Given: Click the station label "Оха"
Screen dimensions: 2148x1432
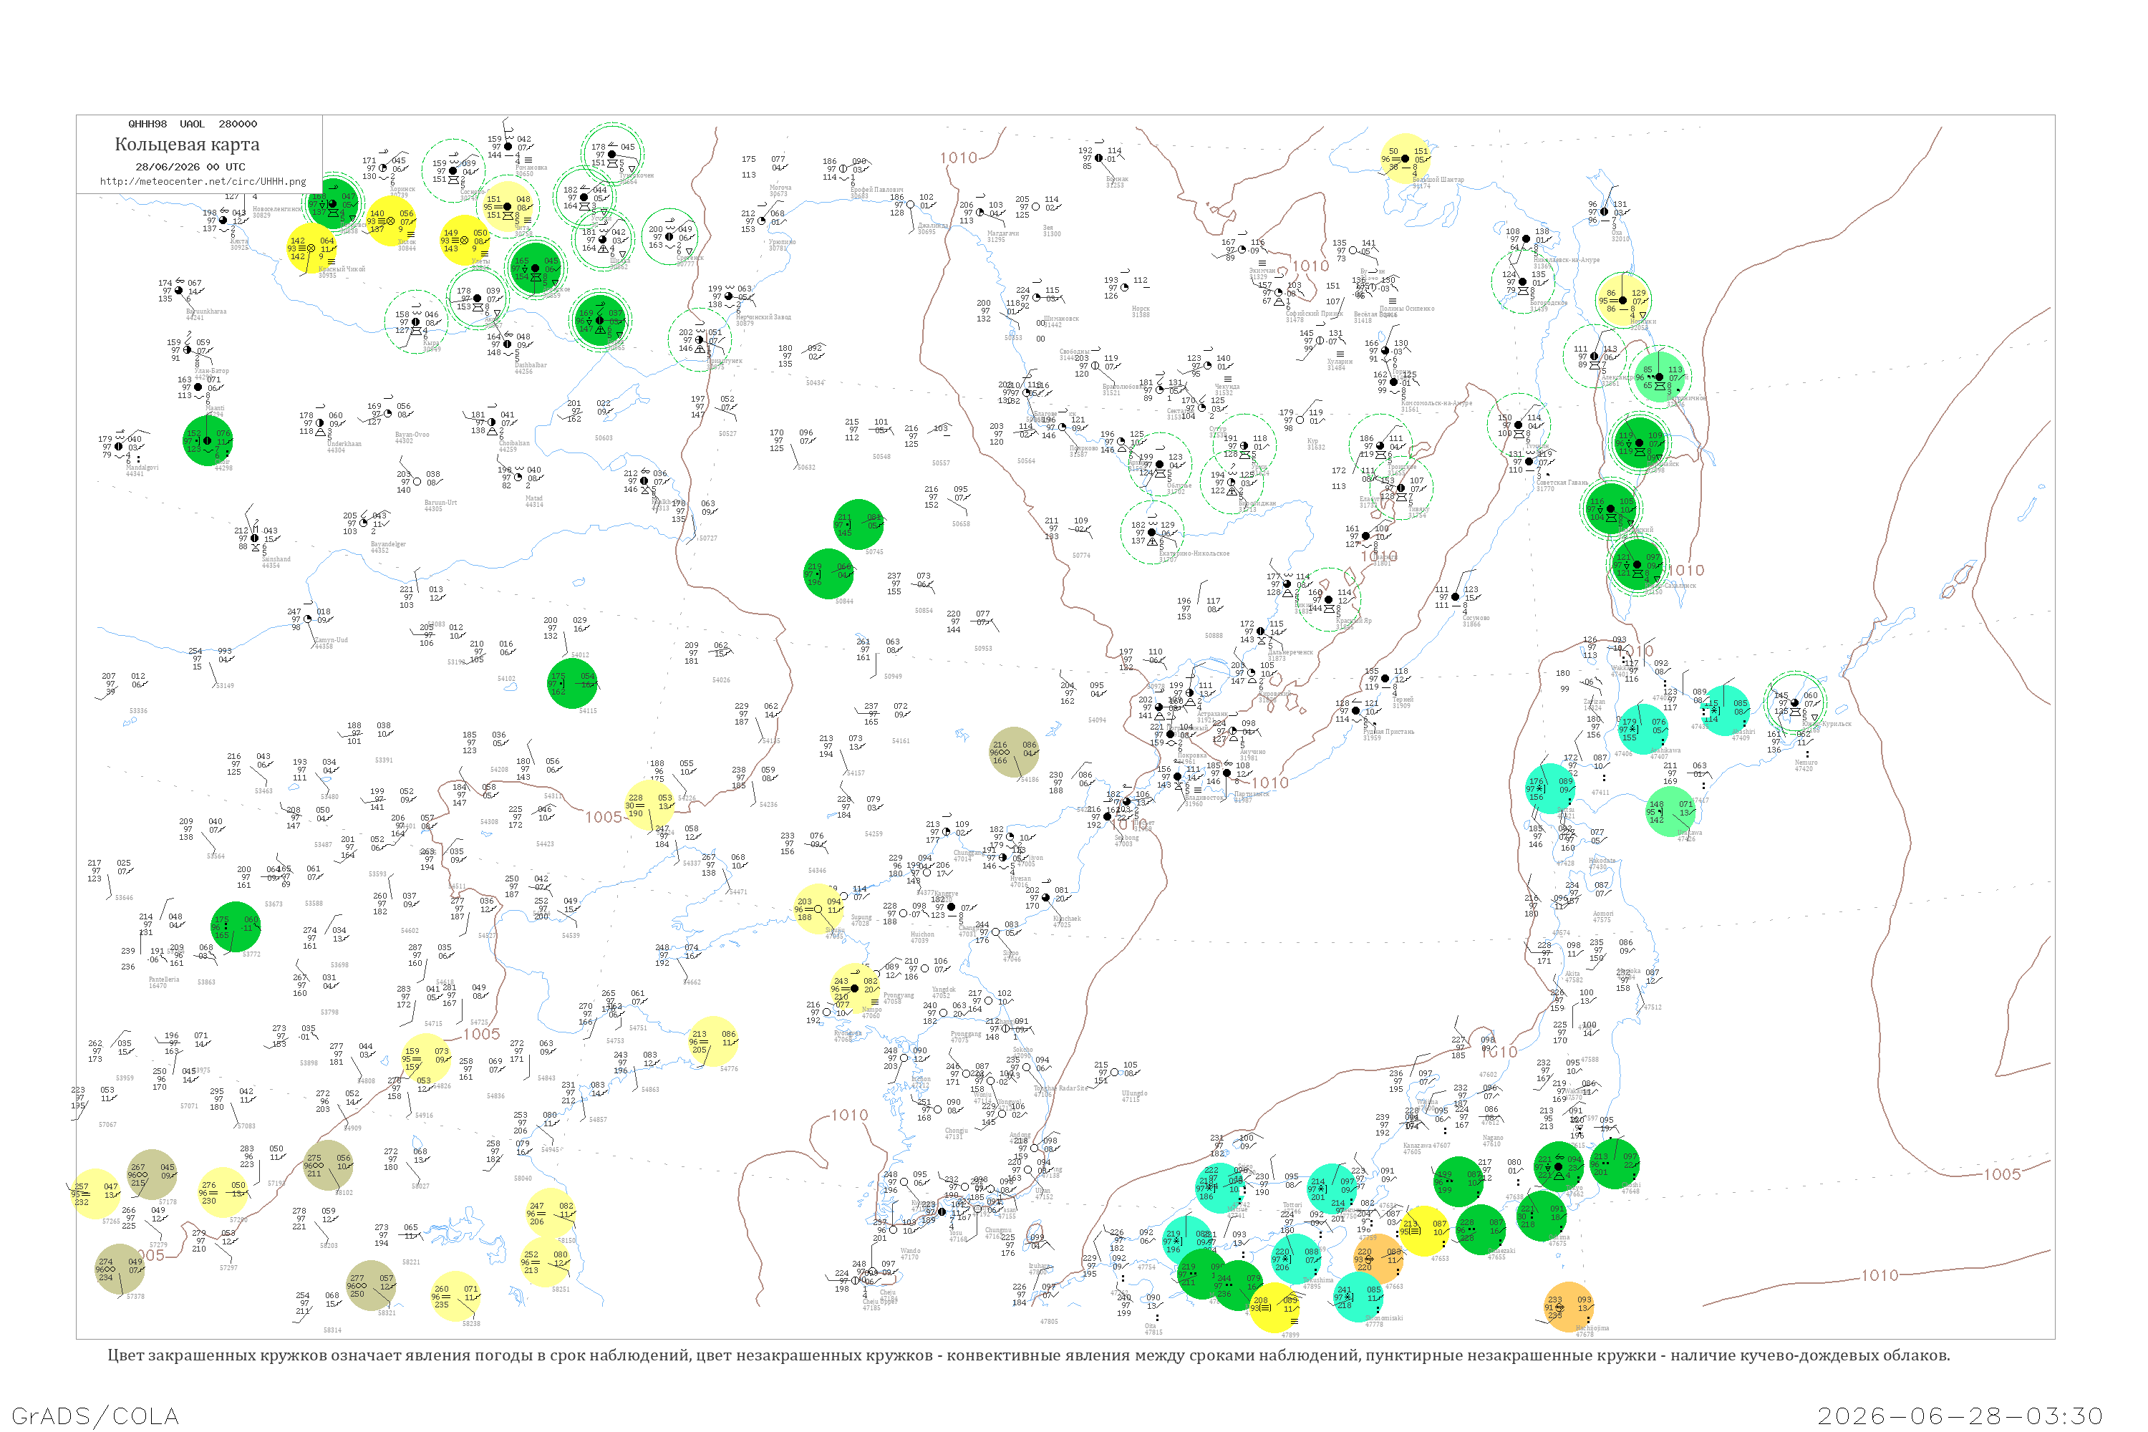Looking at the screenshot, I should [1617, 233].
